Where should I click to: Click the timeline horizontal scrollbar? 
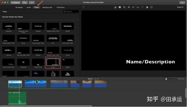(x=46, y=106)
